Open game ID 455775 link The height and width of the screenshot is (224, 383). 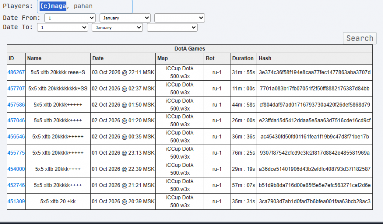(x=16, y=153)
